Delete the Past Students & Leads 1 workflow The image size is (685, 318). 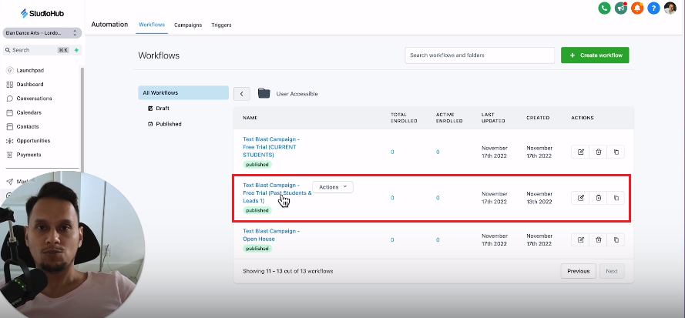[x=598, y=198]
